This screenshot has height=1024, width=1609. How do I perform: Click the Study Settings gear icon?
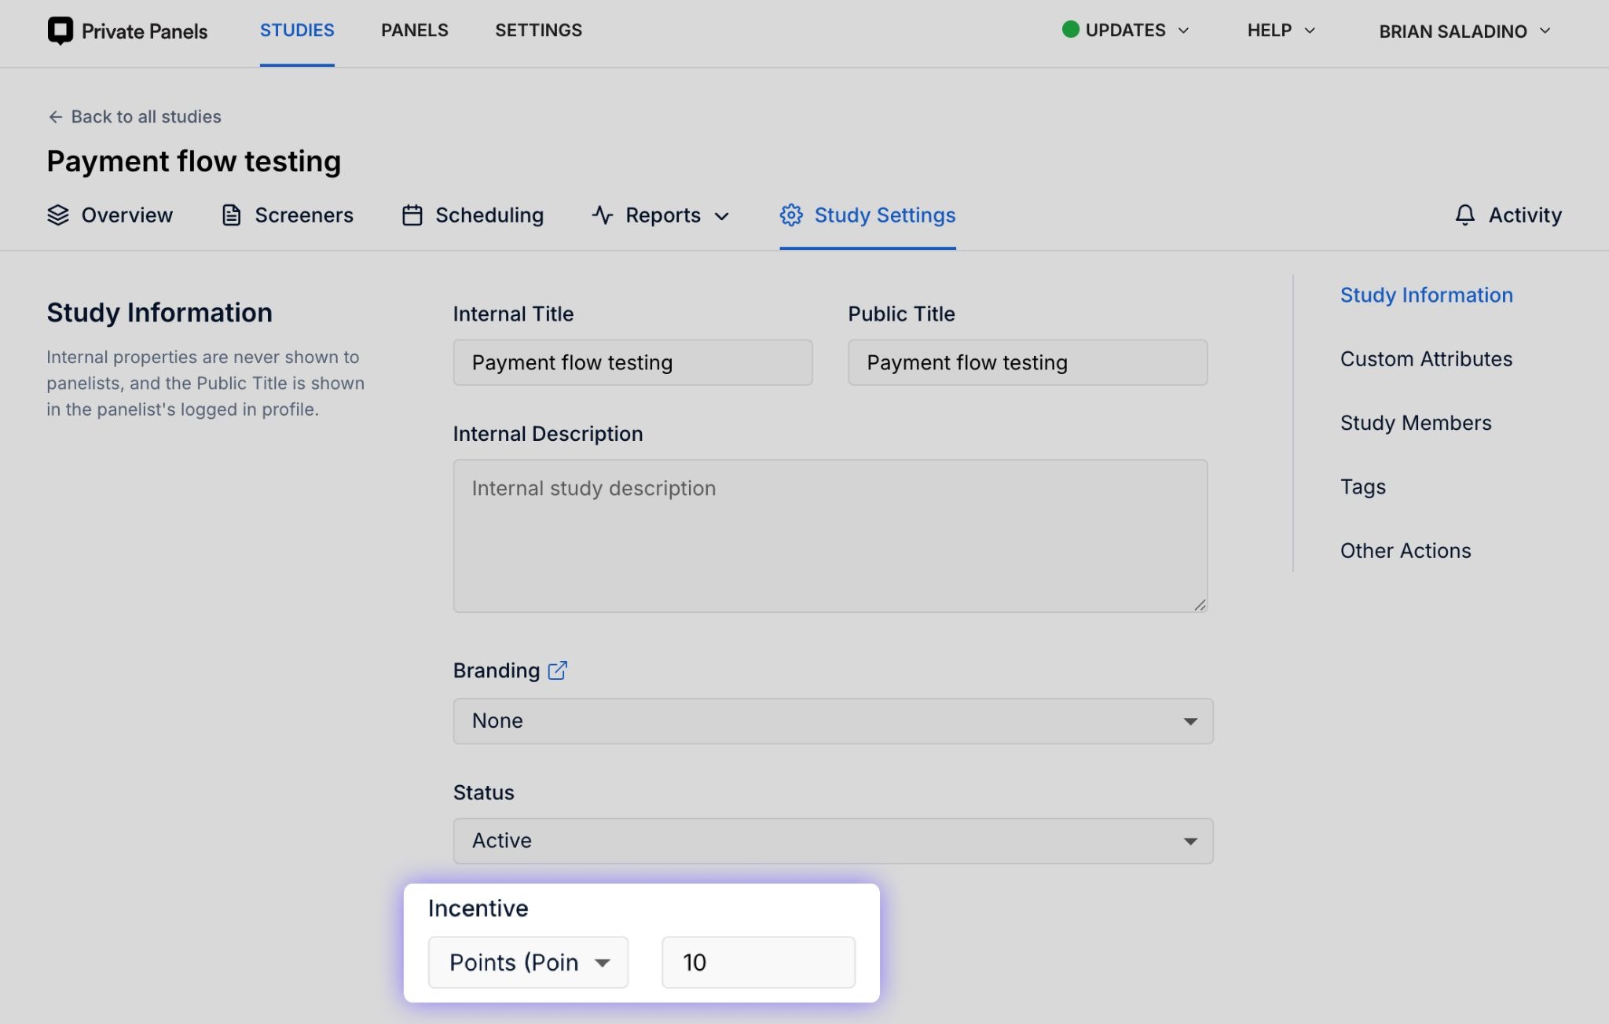click(x=791, y=215)
